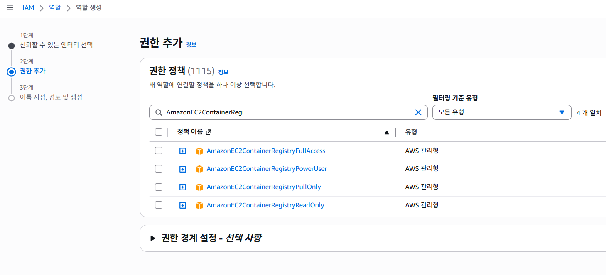Open 정보 link next to 권한 추가
Image resolution: width=606 pixels, height=275 pixels.
191,45
